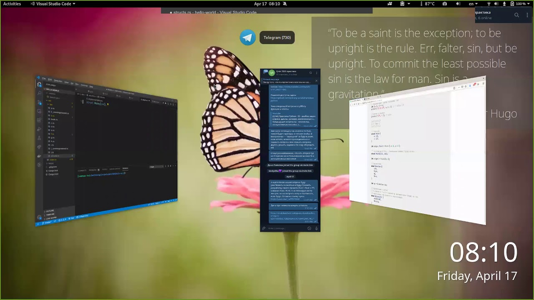The height and width of the screenshot is (300, 534).
Task: Open the GitHub link in the Telegram message
Action: 292,99
